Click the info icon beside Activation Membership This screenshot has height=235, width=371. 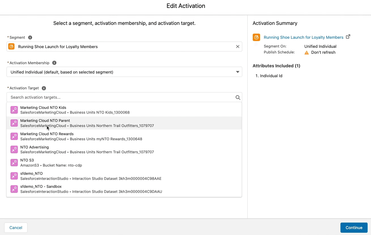click(54, 62)
